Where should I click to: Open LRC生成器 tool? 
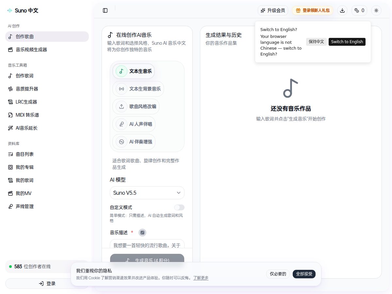[47, 102]
